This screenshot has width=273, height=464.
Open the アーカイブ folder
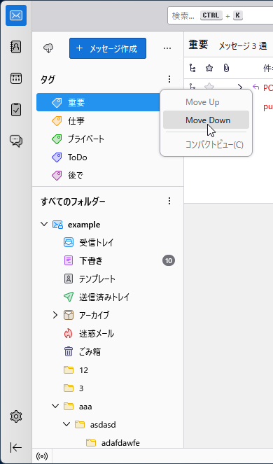tap(108, 315)
